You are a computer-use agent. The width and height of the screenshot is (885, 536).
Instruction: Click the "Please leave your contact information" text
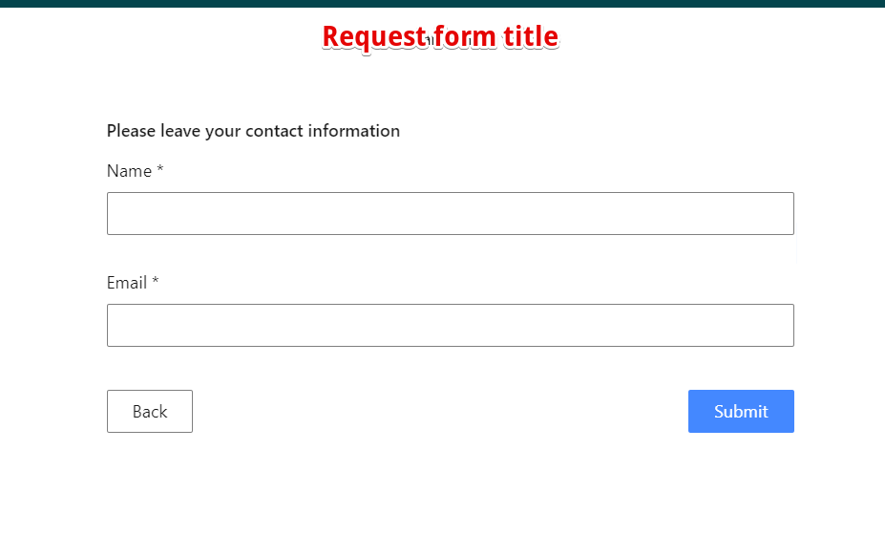point(253,131)
